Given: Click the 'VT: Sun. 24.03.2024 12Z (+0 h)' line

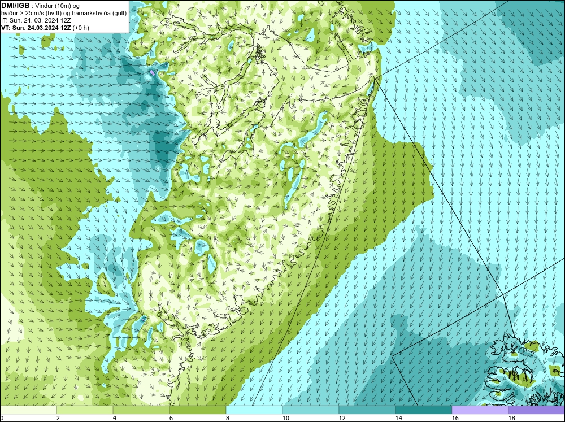Looking at the screenshot, I should coord(45,28).
